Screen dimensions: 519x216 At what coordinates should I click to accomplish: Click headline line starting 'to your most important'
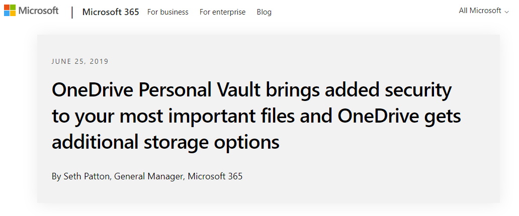tap(256, 117)
